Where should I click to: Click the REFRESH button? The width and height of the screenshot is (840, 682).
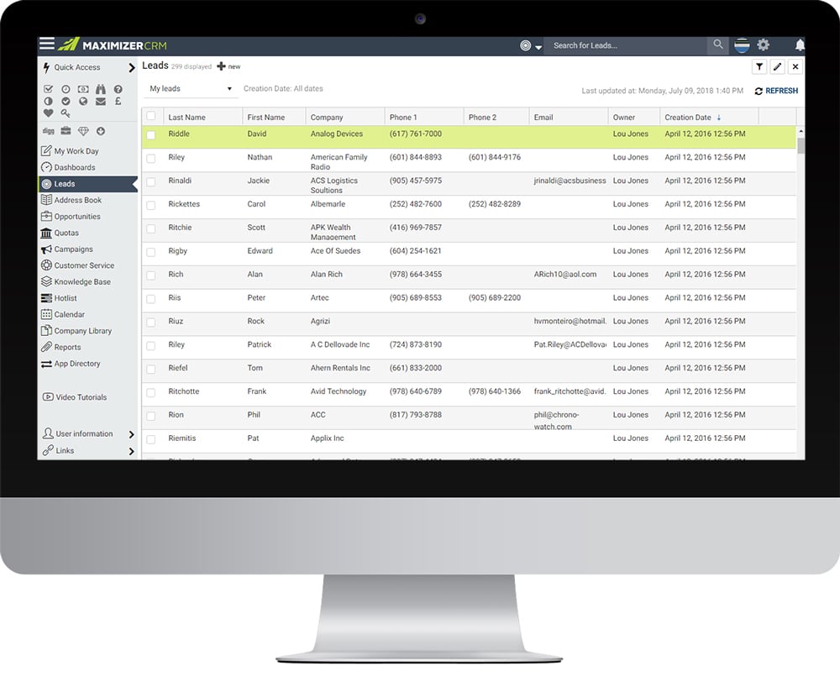click(x=776, y=91)
